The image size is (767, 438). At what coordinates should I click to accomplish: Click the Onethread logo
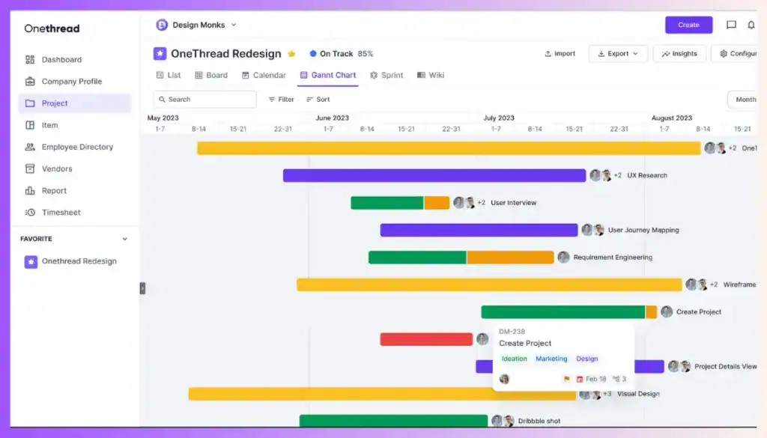pos(52,29)
